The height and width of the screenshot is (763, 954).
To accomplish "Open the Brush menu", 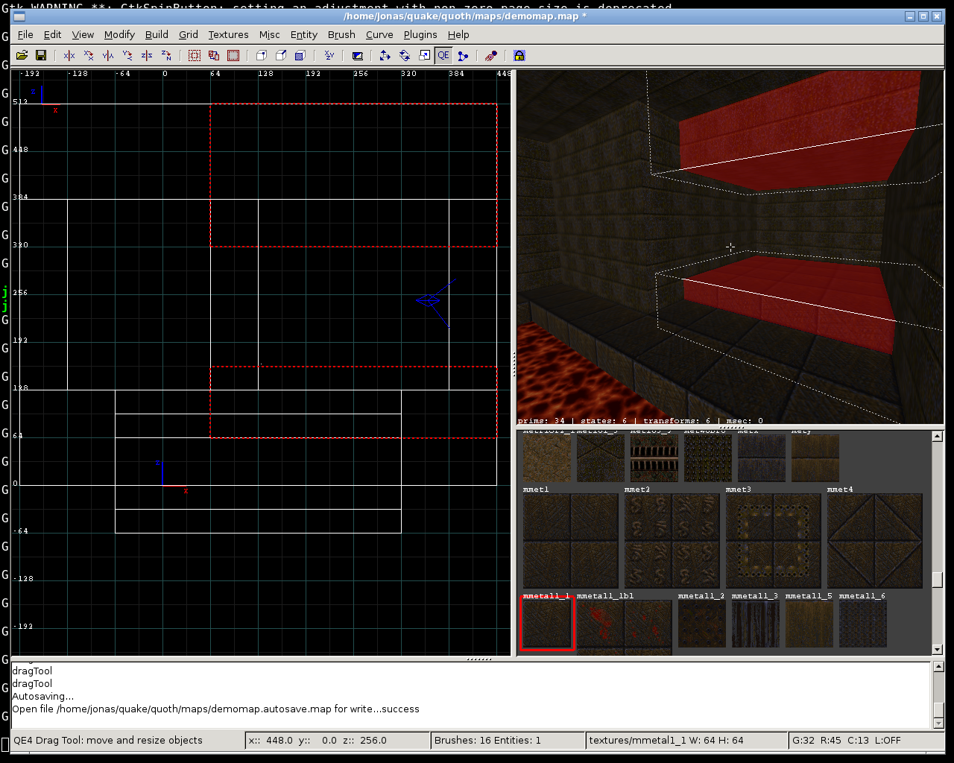I will (x=341, y=34).
